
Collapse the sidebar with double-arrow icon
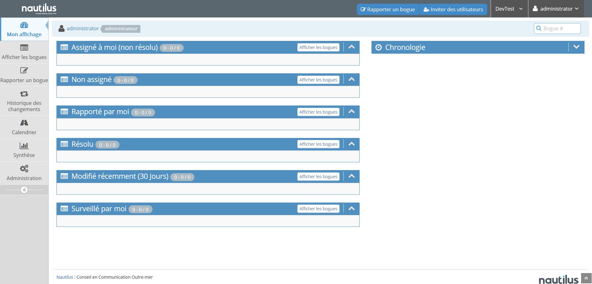point(24,190)
